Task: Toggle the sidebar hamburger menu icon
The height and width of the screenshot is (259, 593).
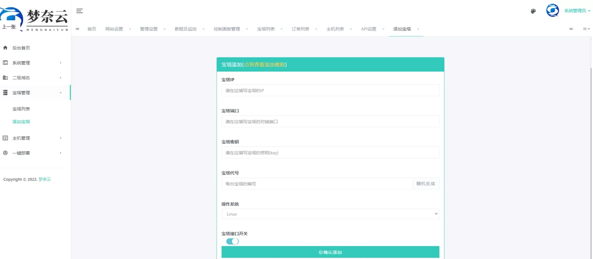Action: click(x=79, y=11)
